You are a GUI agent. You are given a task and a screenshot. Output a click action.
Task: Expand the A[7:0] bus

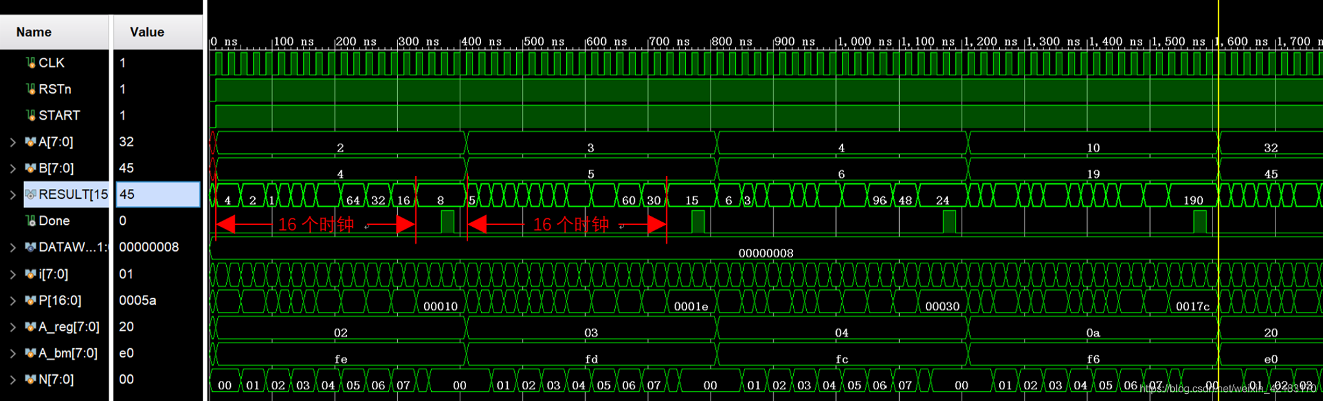(13, 142)
